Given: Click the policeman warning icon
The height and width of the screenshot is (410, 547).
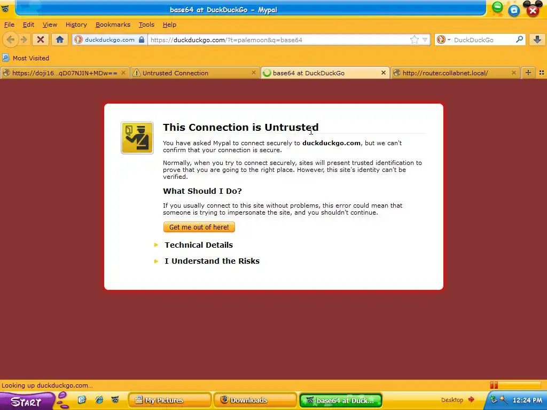Looking at the screenshot, I should 137,138.
